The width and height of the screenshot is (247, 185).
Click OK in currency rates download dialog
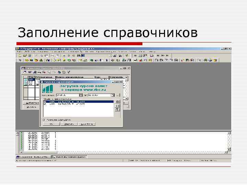51,124
